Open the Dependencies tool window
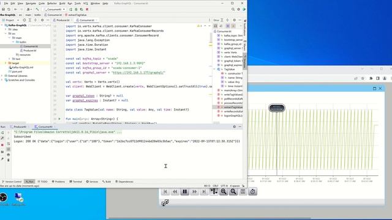This screenshot has width=392, height=220. pos(124,182)
